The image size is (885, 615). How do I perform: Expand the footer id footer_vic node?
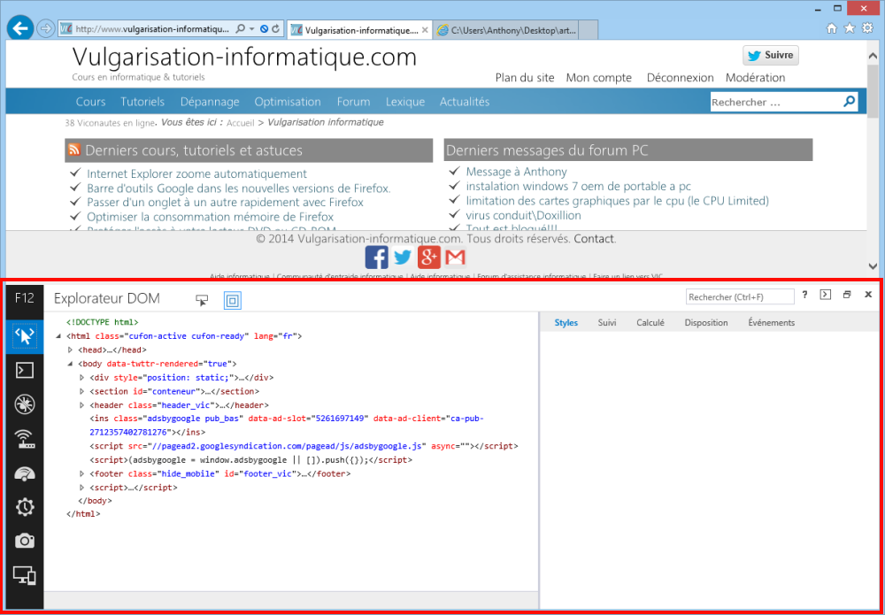click(82, 474)
